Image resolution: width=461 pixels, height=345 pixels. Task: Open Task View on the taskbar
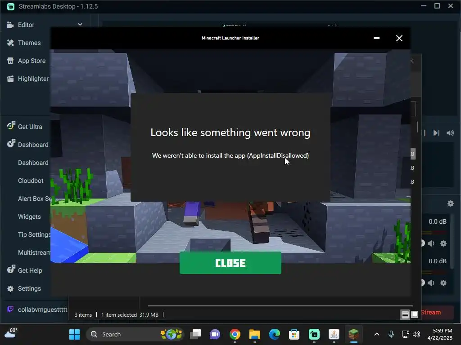coord(195,334)
